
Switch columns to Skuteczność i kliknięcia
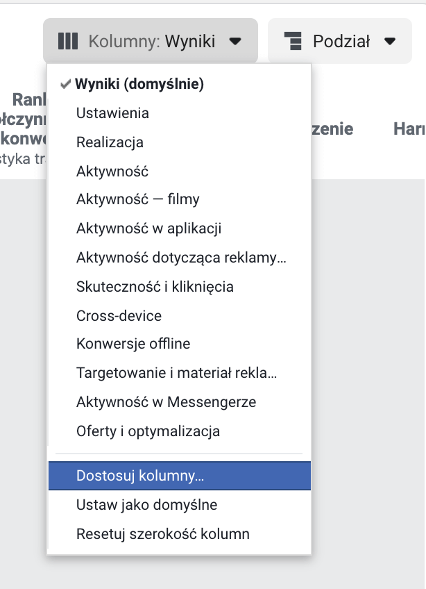click(x=155, y=287)
